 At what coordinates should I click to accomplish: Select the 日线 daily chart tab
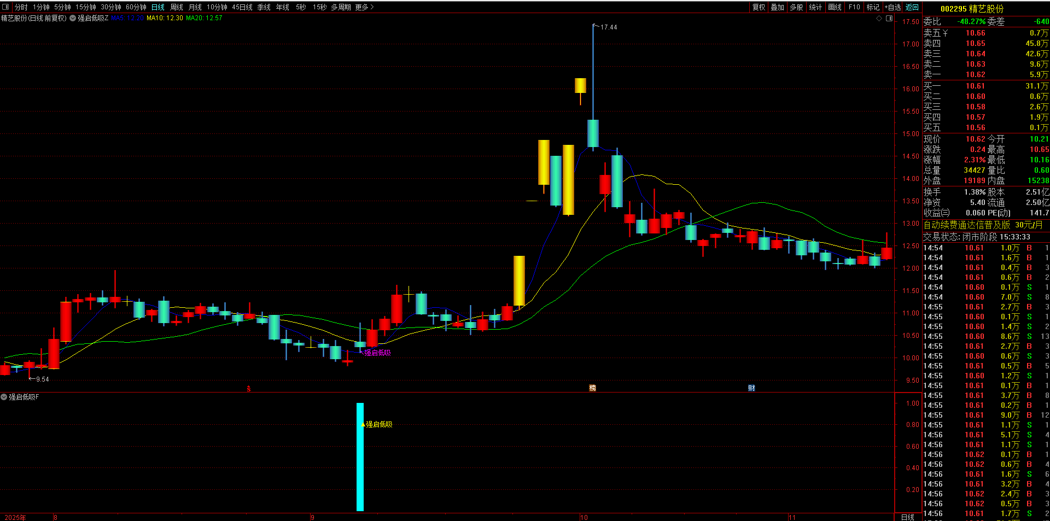click(x=158, y=7)
